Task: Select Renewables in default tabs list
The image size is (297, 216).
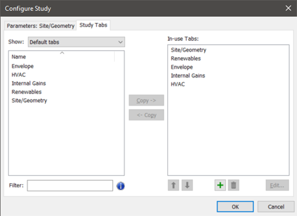Action: 26,92
